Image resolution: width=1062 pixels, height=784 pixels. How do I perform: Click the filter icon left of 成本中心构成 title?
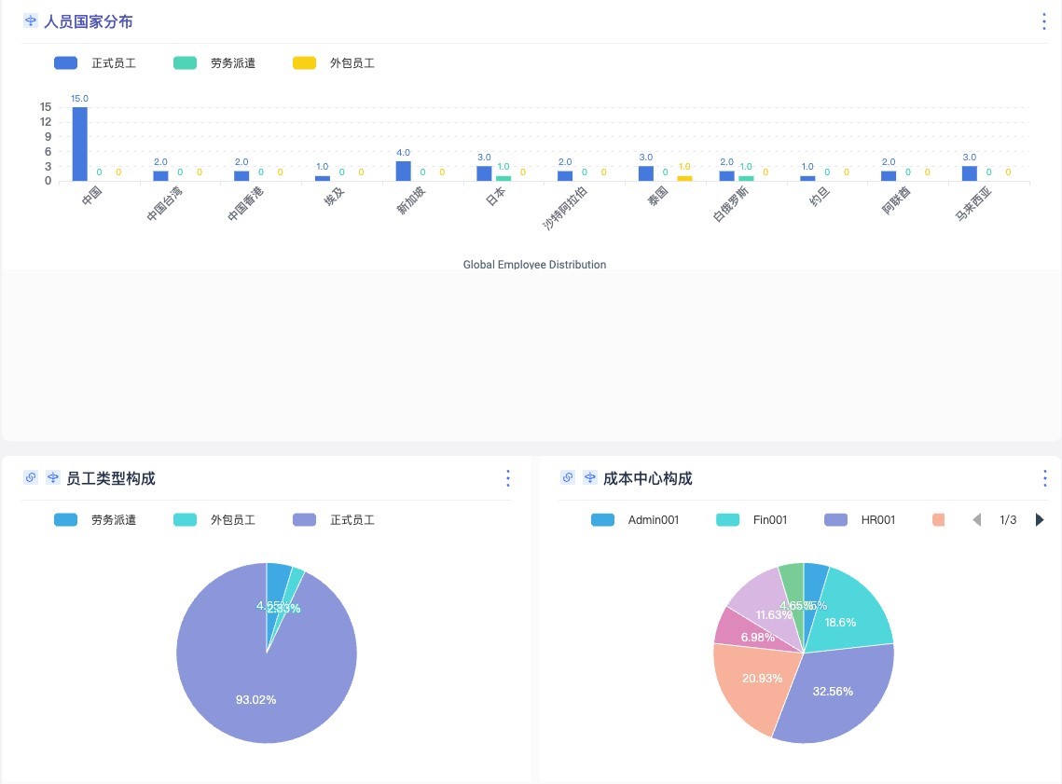tap(589, 478)
